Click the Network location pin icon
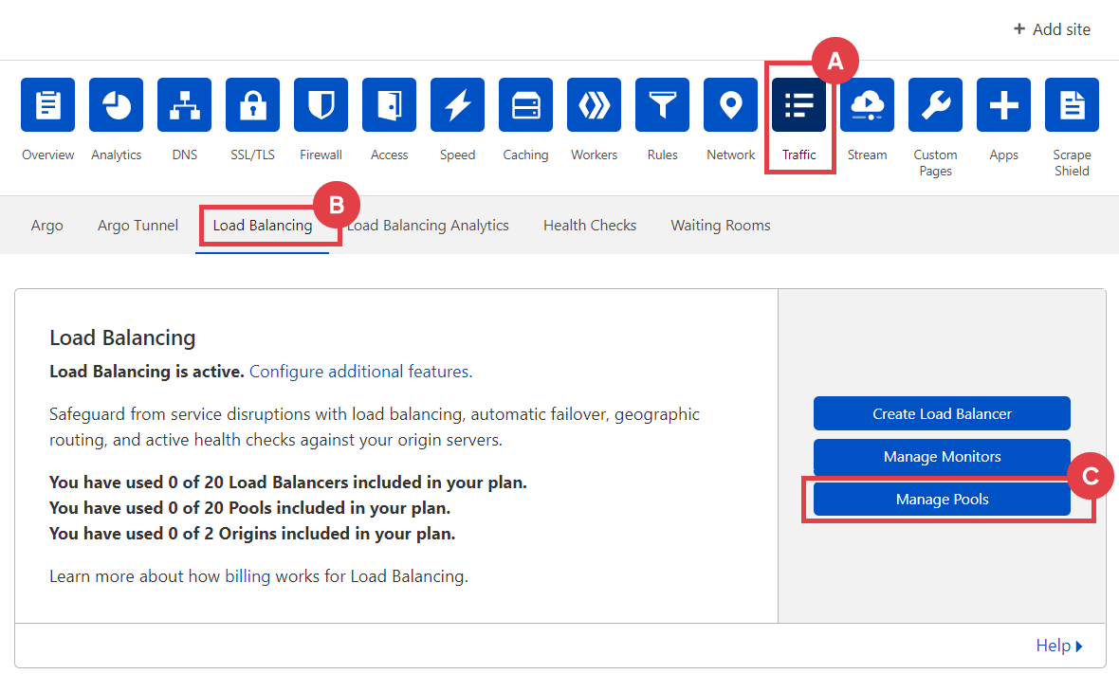 click(x=730, y=105)
